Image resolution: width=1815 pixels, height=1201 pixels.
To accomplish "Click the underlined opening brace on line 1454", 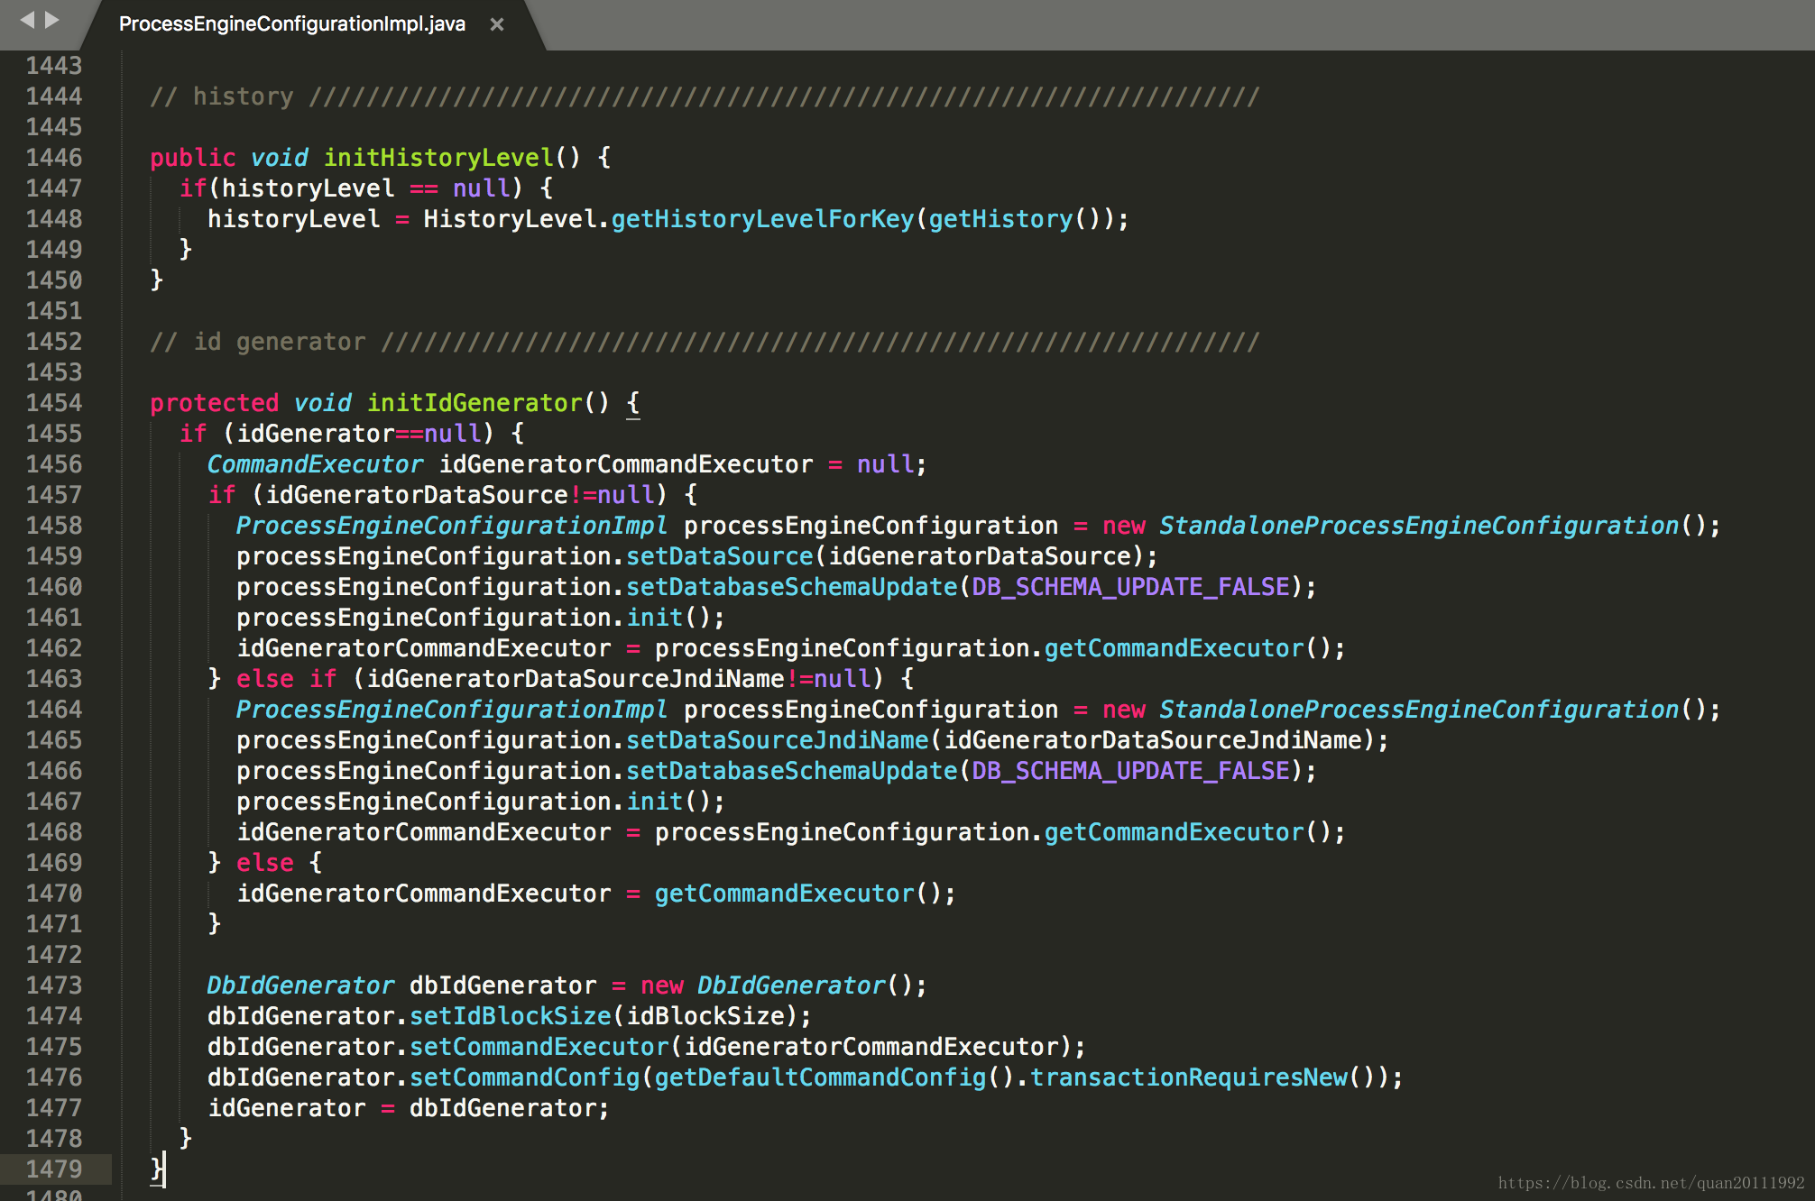I will click(633, 403).
